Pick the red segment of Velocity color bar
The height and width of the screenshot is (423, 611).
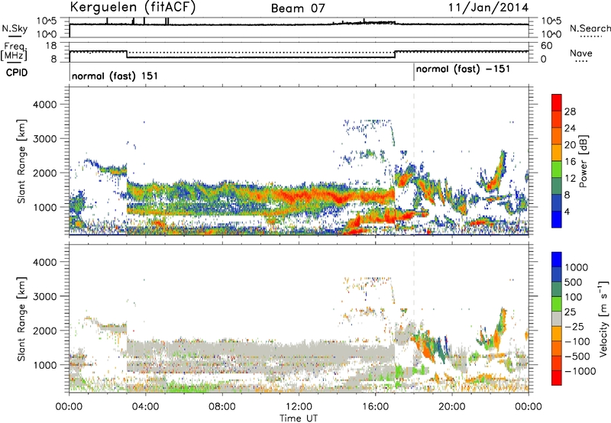557,378
